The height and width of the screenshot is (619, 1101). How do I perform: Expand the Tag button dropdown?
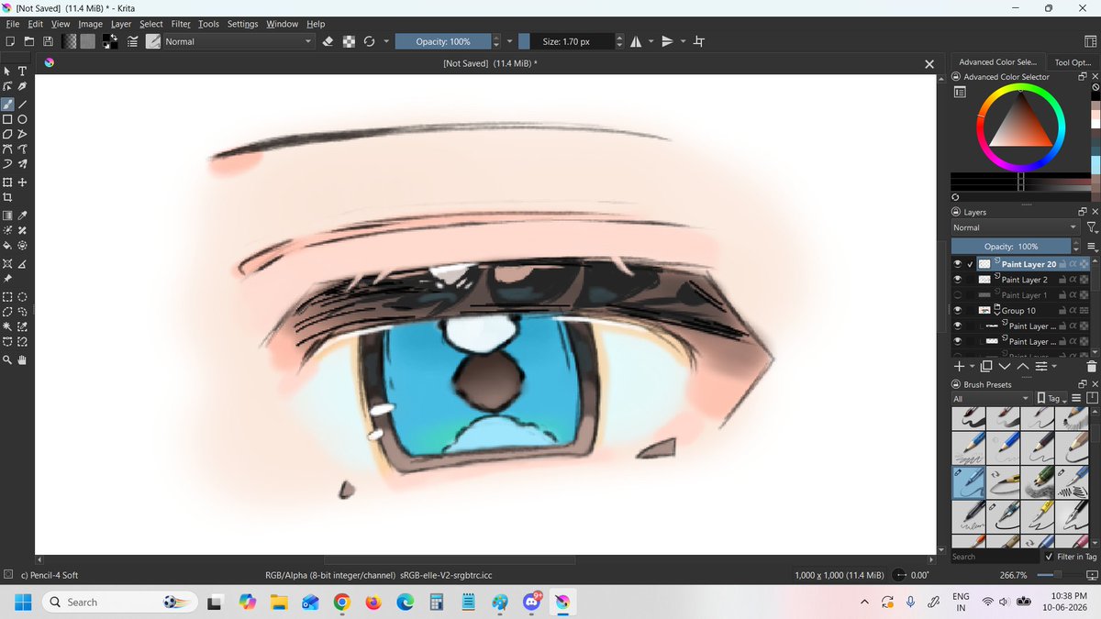click(1051, 399)
